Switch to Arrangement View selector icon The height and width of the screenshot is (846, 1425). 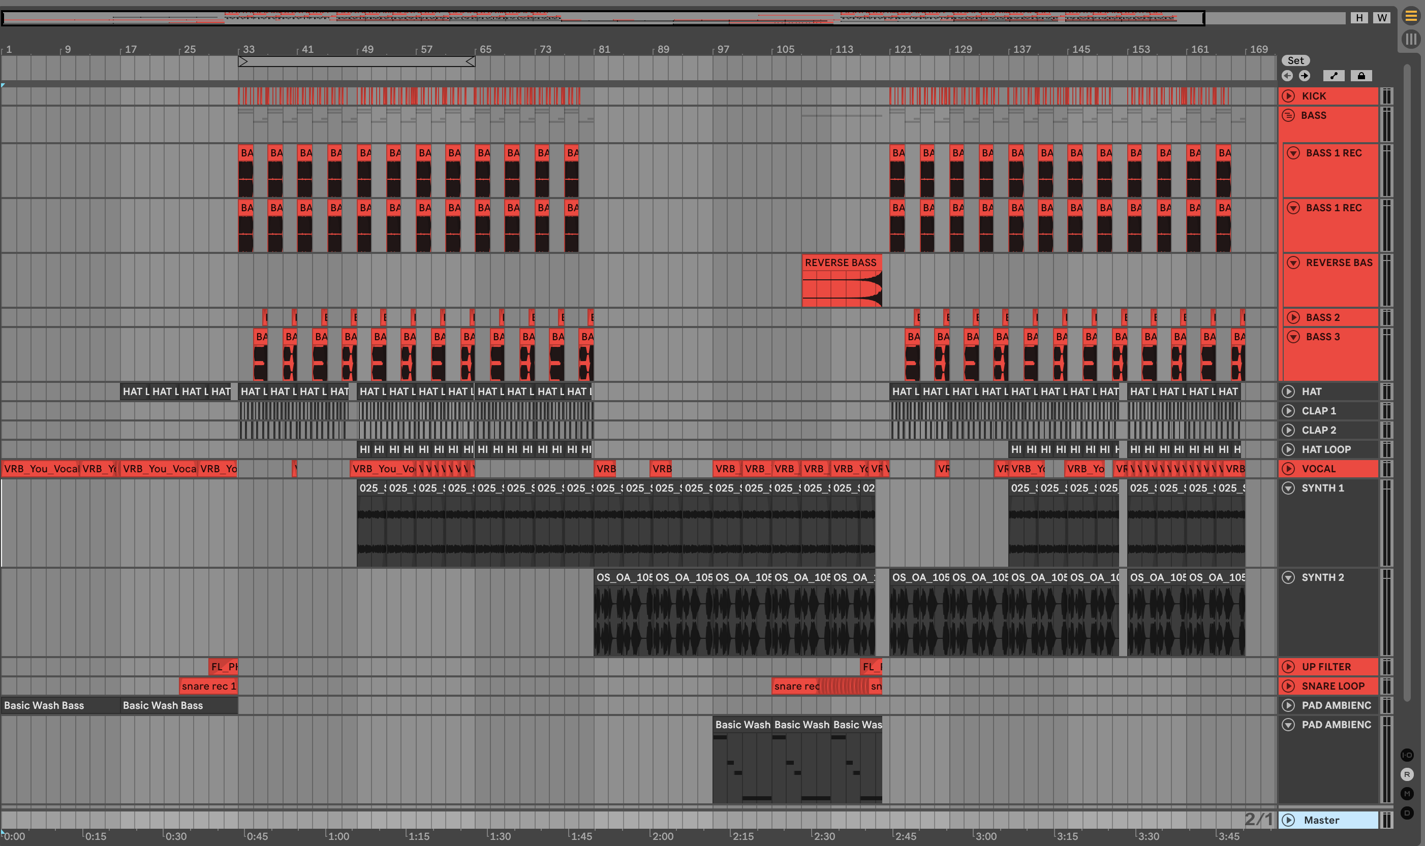pyautogui.click(x=1411, y=16)
